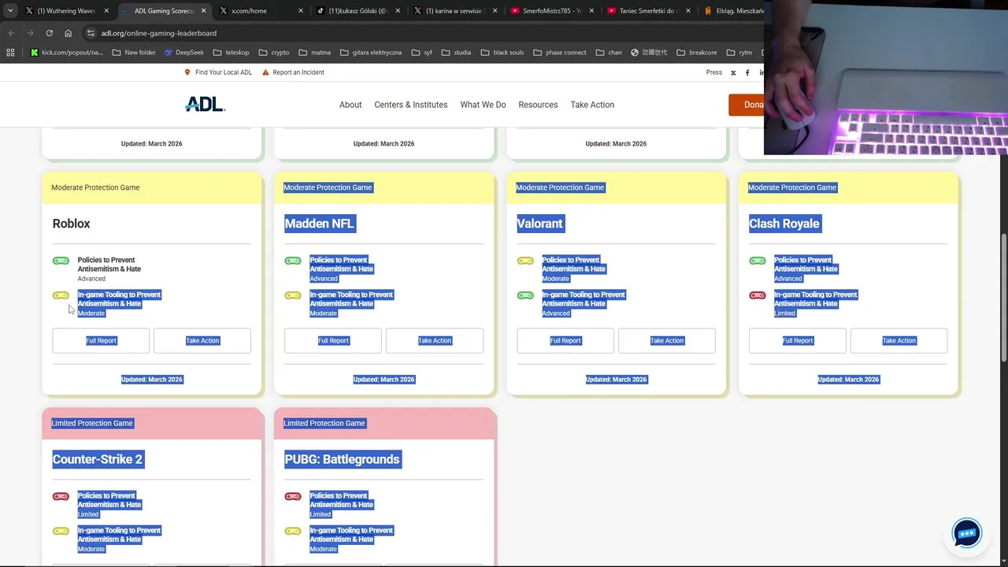Image resolution: width=1008 pixels, height=567 pixels.
Task: Click the ADL logo
Action: 205,104
